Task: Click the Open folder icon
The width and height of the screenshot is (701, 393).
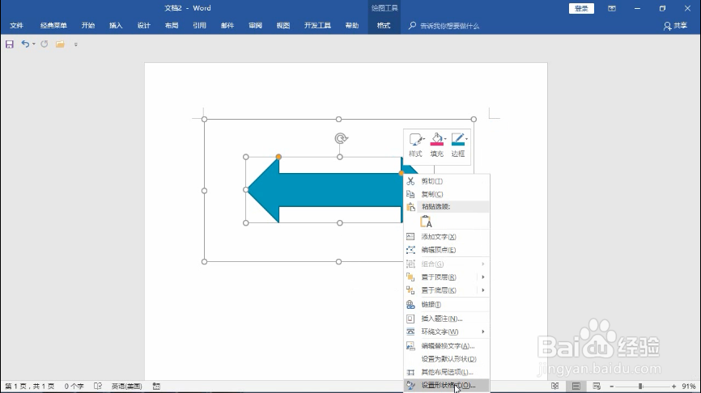Action: click(x=60, y=44)
